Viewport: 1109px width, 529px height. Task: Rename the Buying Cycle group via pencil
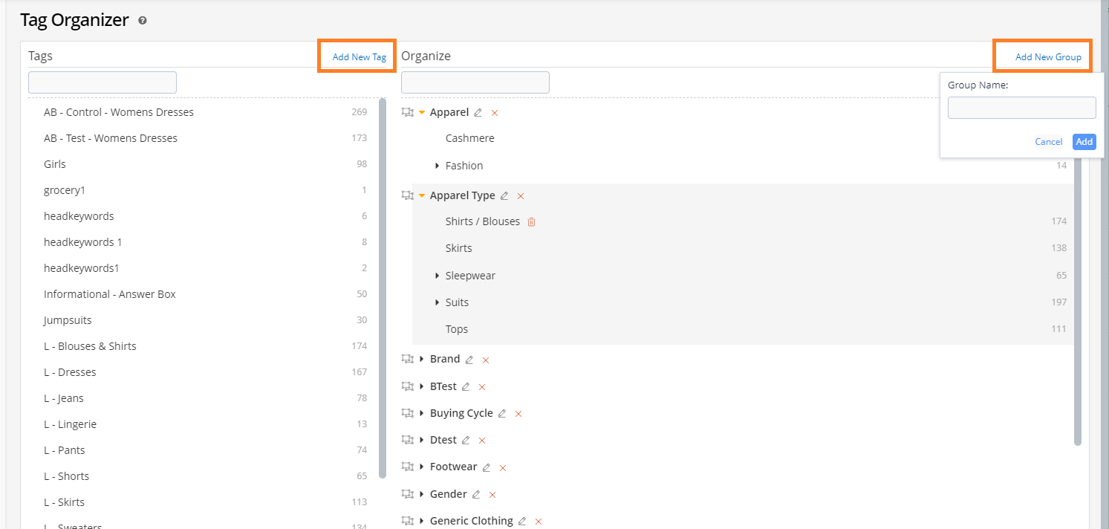[x=502, y=414]
